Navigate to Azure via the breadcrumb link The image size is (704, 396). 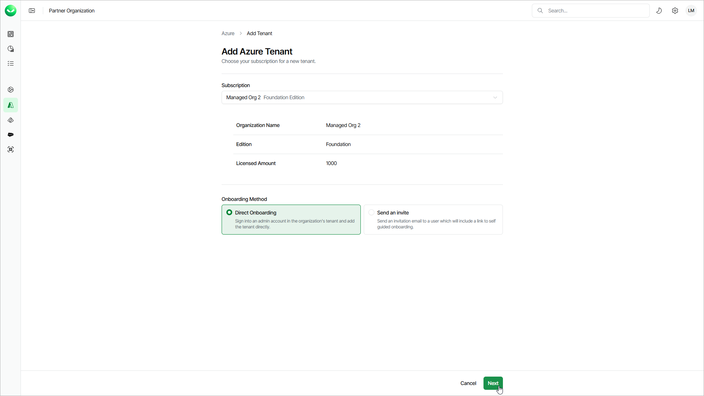(227, 33)
